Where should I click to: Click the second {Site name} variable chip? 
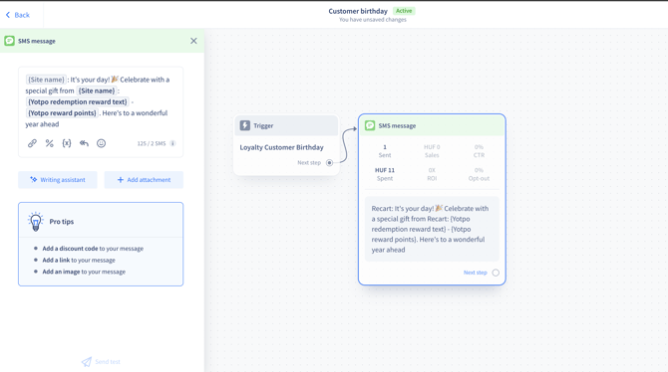tap(97, 91)
